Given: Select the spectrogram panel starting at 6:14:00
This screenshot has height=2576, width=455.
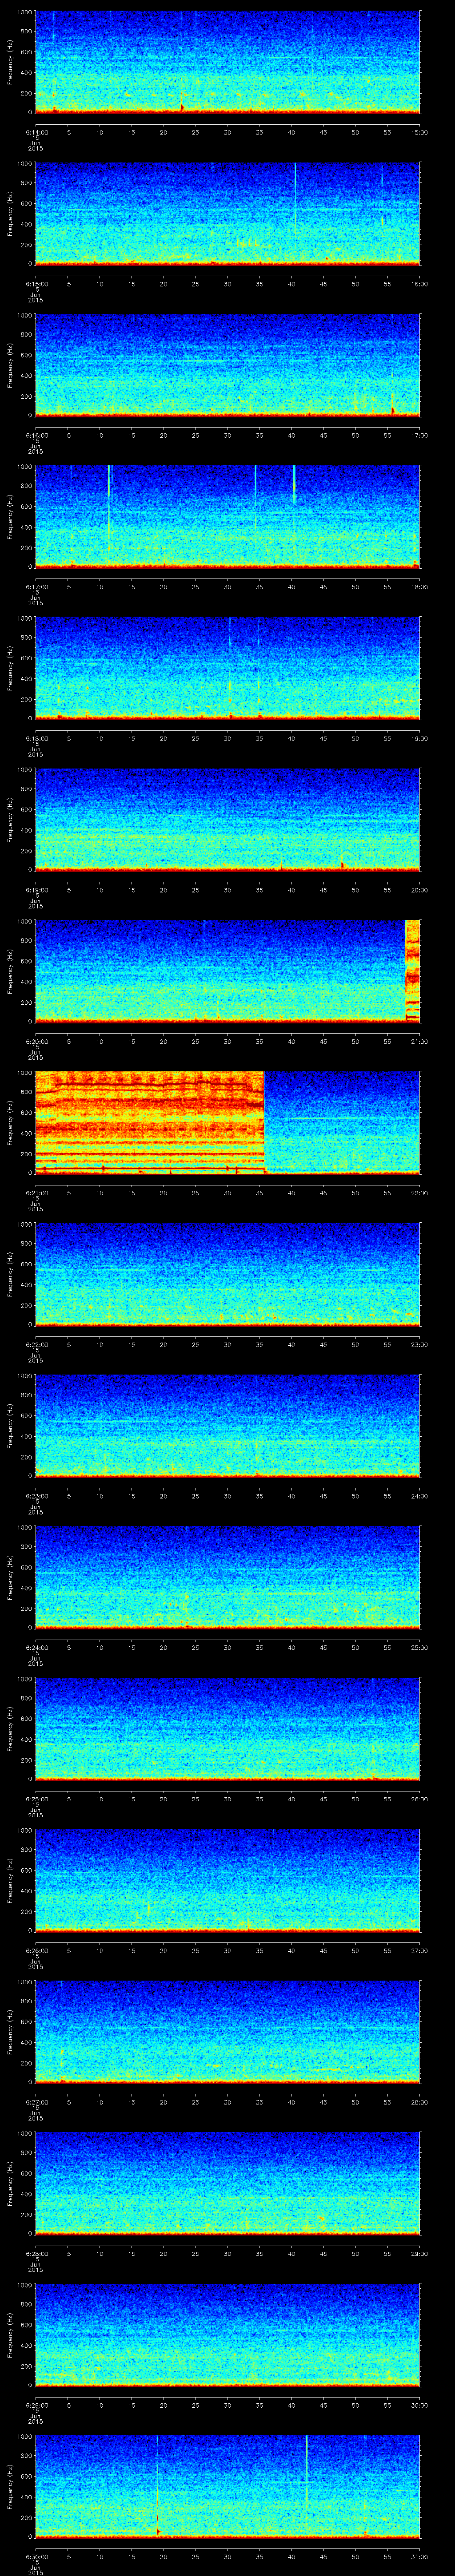Looking at the screenshot, I should (227, 62).
